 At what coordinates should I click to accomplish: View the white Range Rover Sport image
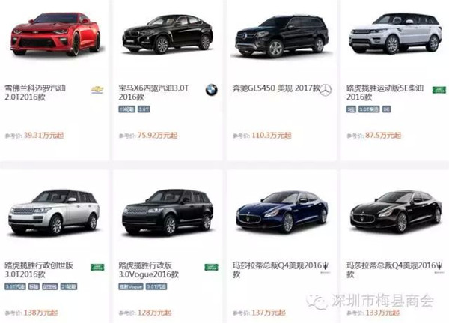396,34
